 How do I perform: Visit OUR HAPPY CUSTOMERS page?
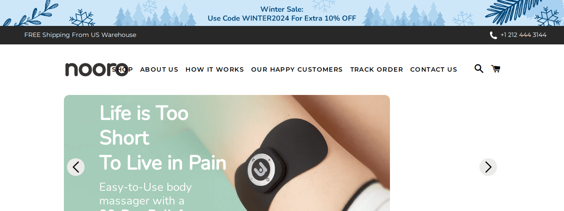coord(297,69)
